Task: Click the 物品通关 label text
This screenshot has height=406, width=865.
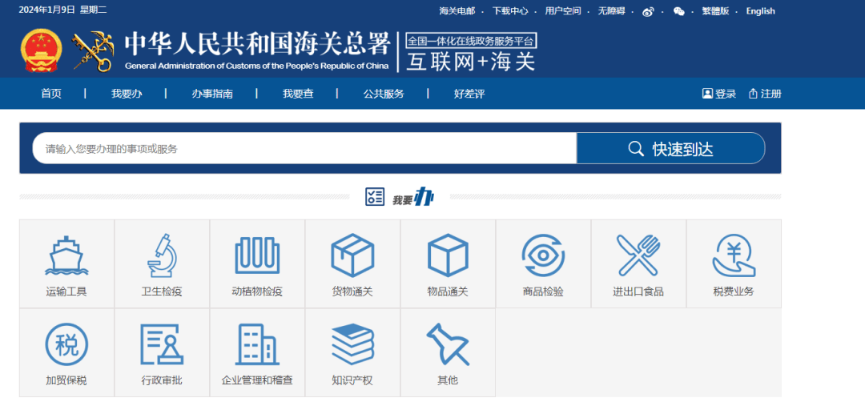Action: pos(448,291)
